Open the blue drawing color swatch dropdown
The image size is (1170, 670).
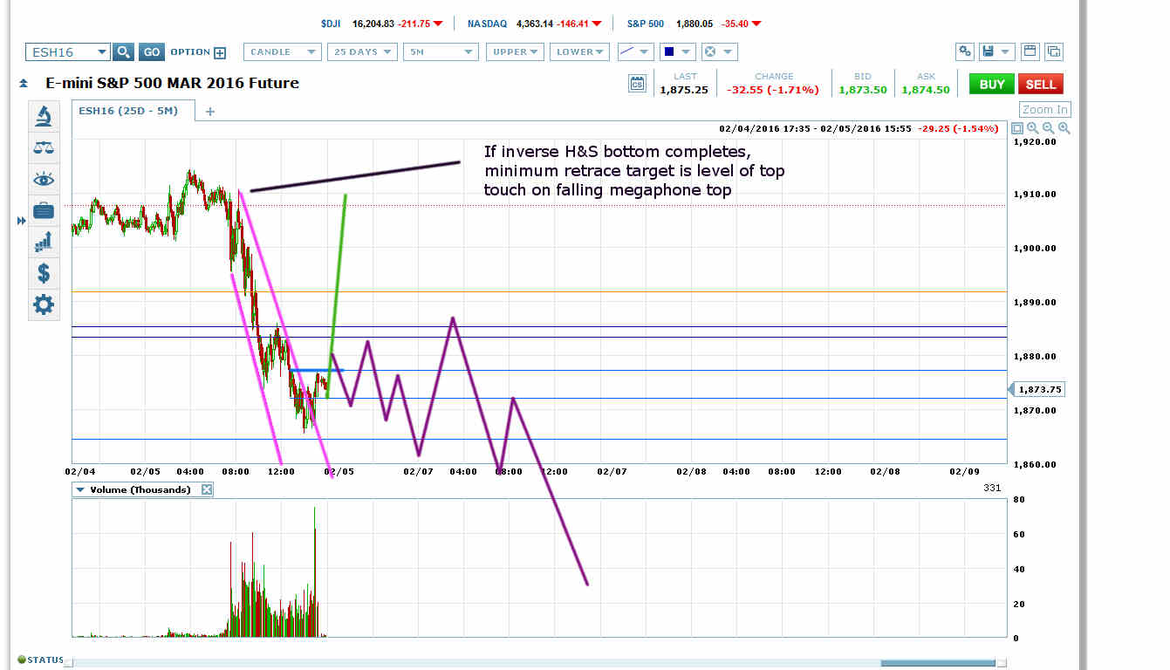677,52
